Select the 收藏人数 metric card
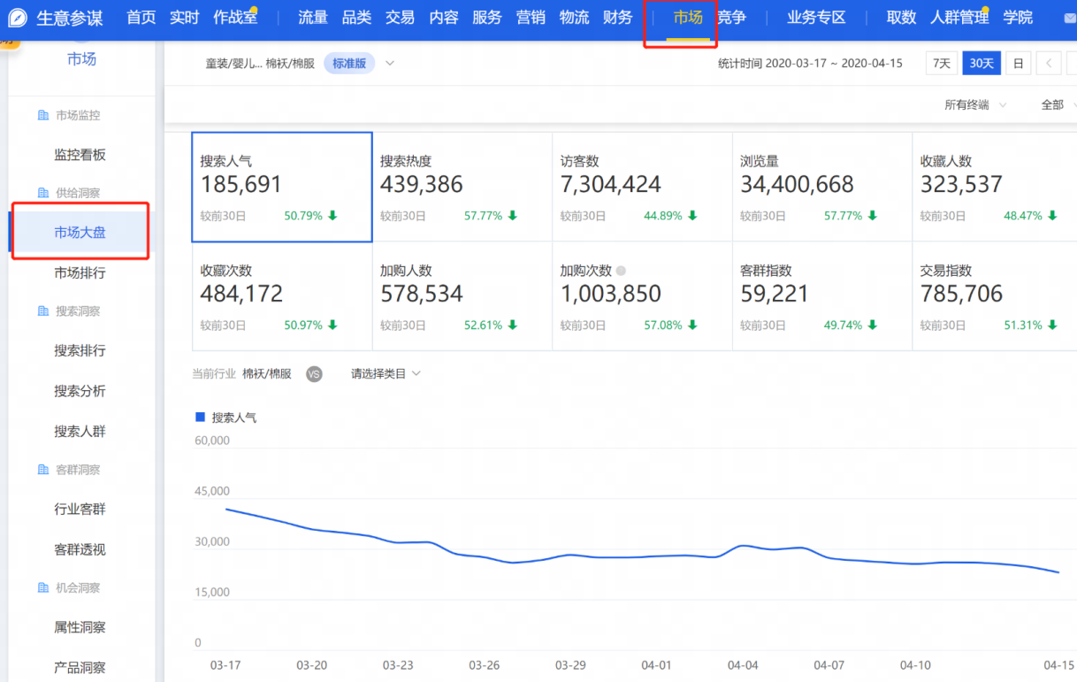This screenshot has height=682, width=1077. [x=995, y=188]
